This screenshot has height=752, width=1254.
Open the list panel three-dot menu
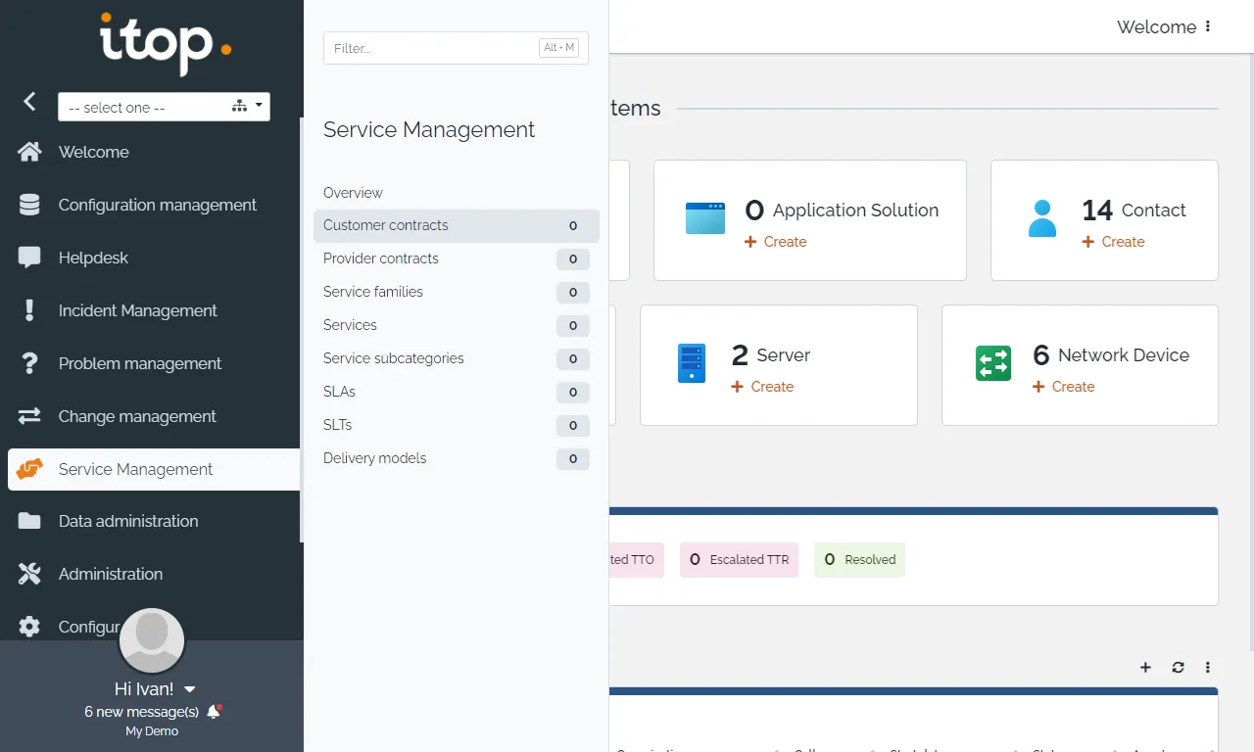point(1208,668)
